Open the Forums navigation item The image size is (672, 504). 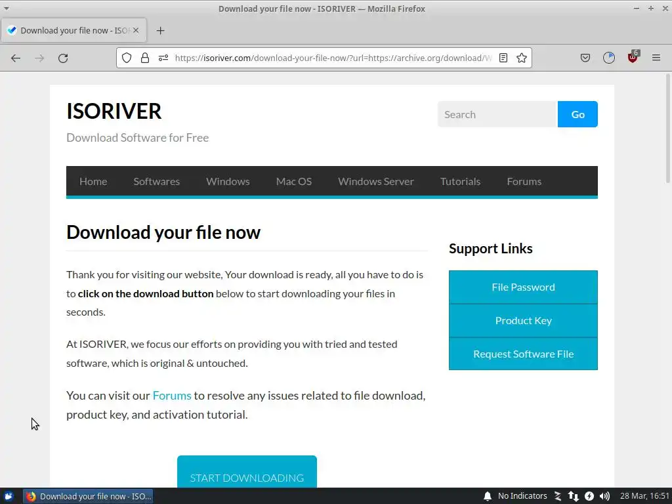pos(524,181)
